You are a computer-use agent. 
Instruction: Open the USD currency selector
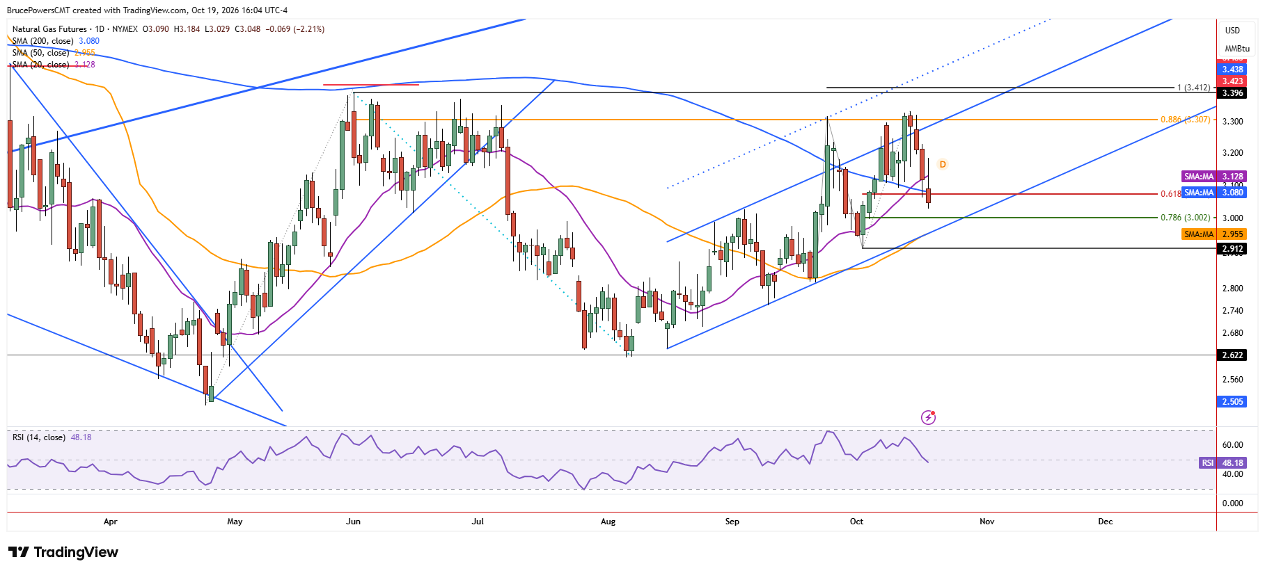pyautogui.click(x=1233, y=31)
